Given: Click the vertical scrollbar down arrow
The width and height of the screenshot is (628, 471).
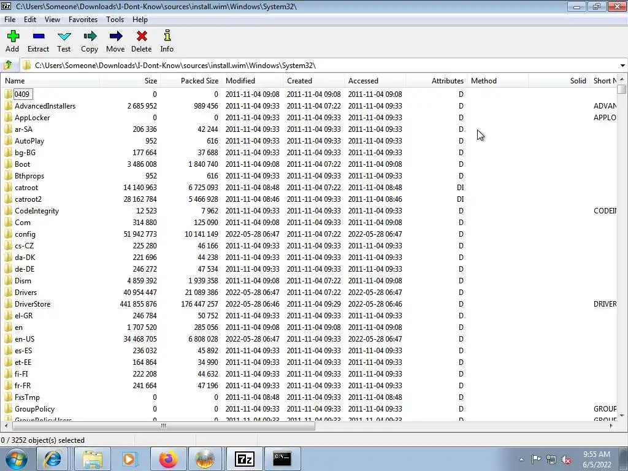Looking at the screenshot, I should click(x=622, y=416).
